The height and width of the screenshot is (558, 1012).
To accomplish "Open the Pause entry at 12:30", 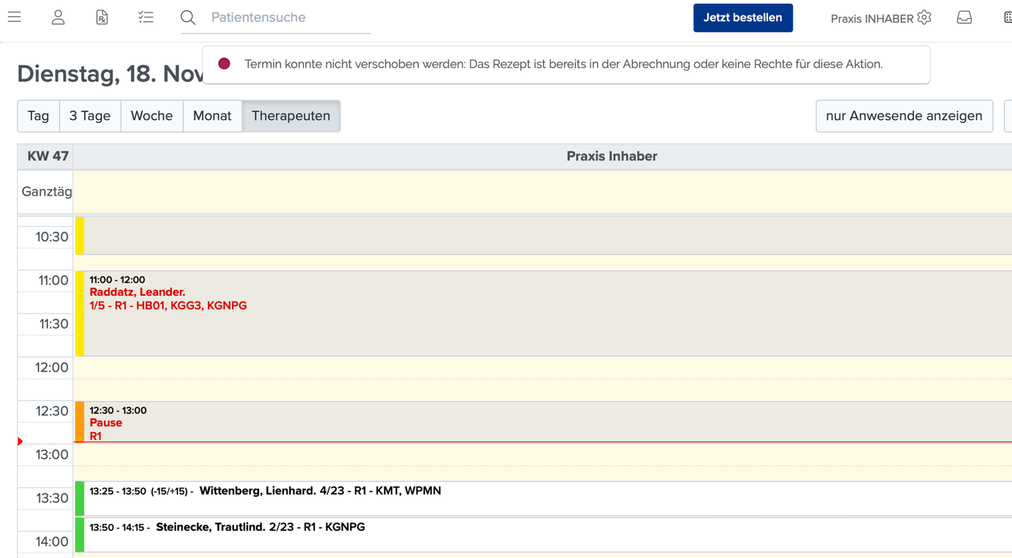I will click(543, 422).
